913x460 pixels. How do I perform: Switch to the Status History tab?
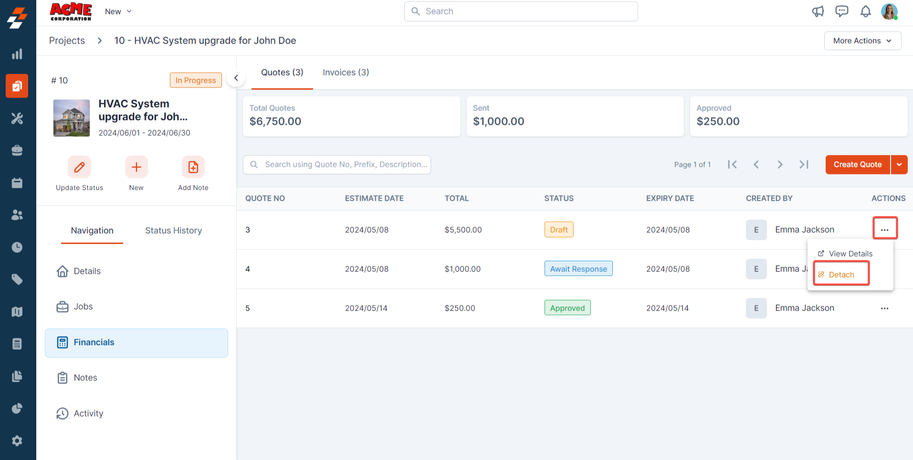pos(173,231)
